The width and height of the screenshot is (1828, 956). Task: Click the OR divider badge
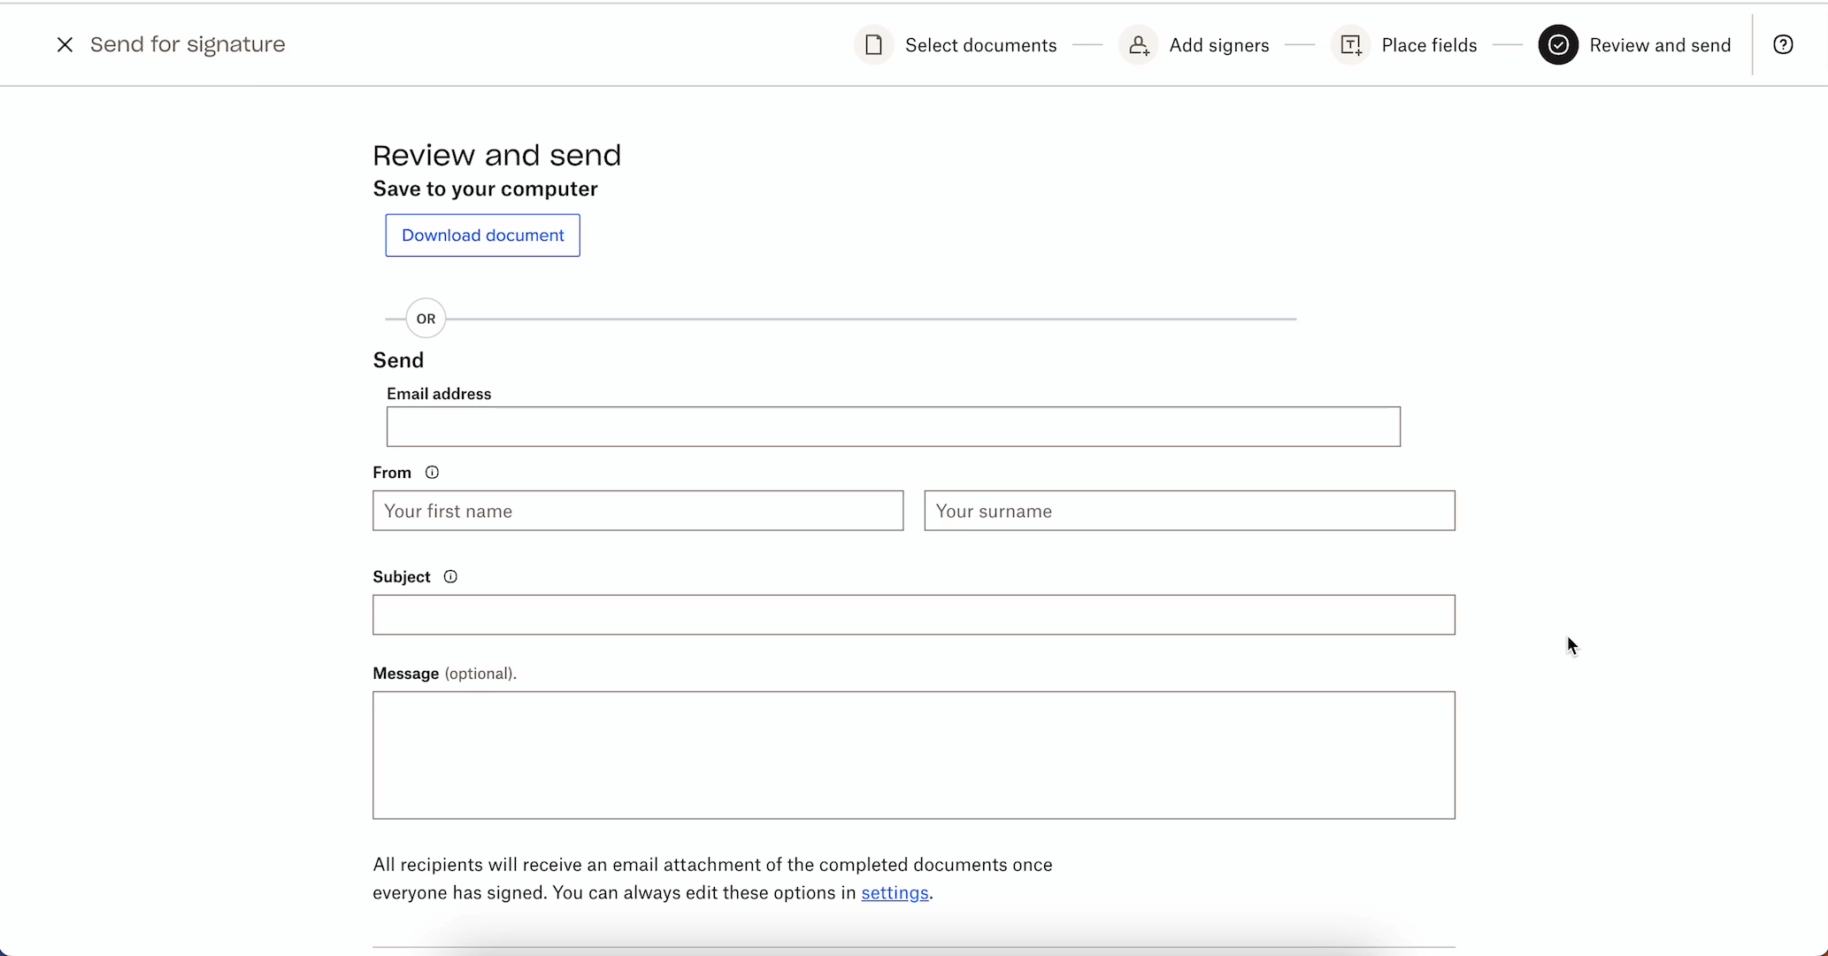[x=426, y=319]
